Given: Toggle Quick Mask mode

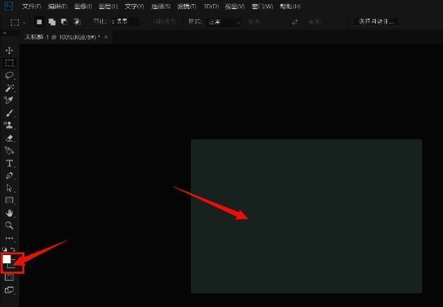Looking at the screenshot, I should tap(9, 277).
